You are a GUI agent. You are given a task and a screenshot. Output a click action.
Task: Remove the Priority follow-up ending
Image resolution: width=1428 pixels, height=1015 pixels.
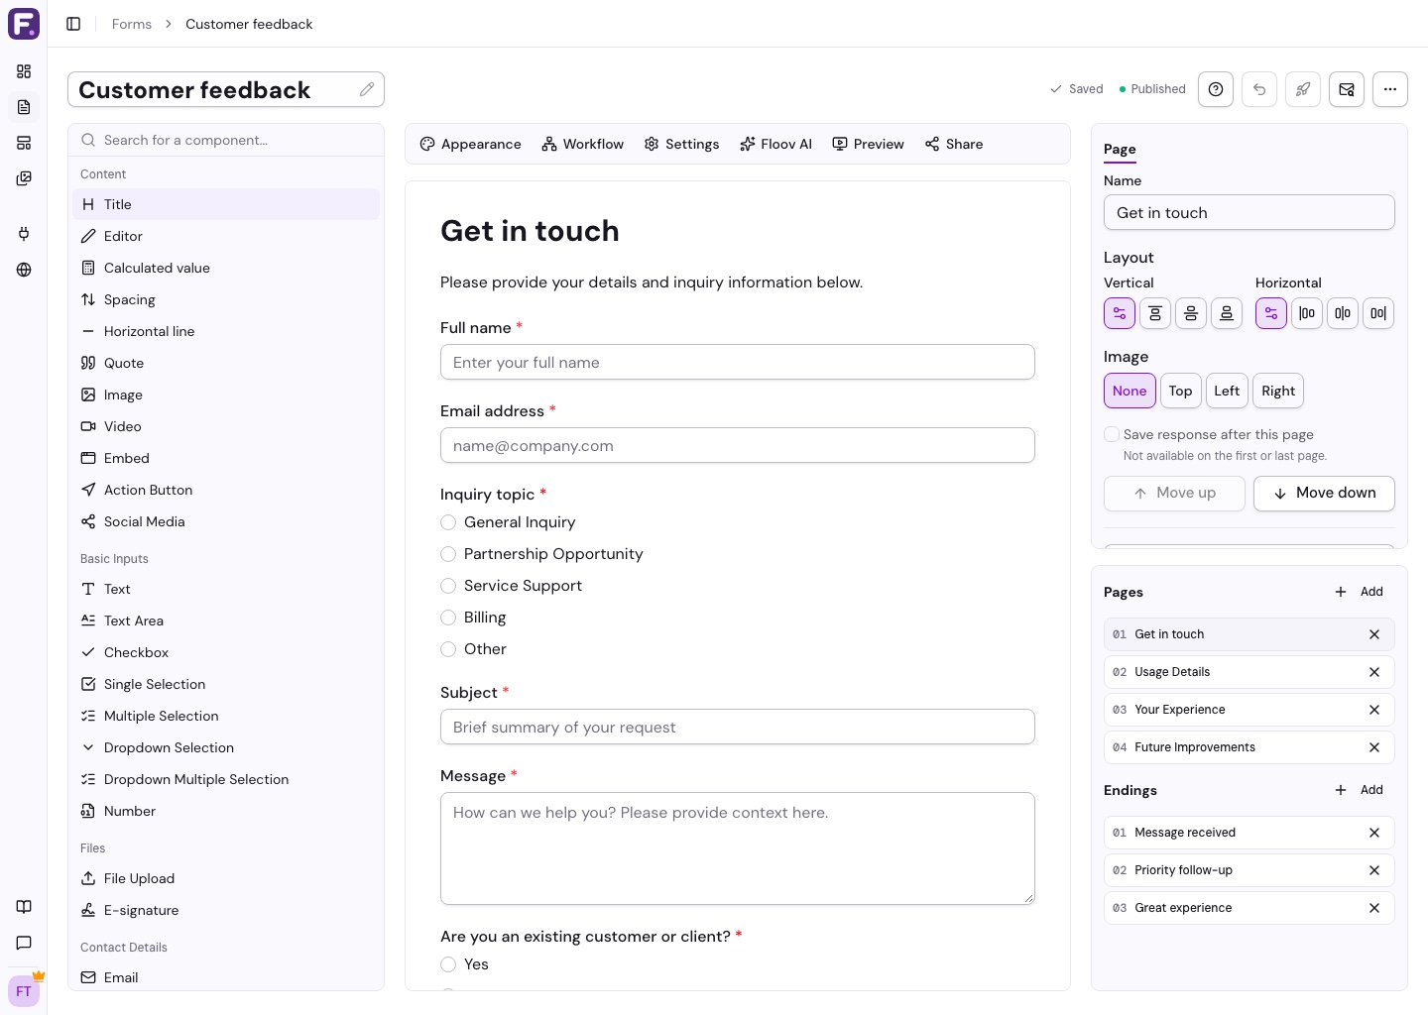coord(1374,870)
